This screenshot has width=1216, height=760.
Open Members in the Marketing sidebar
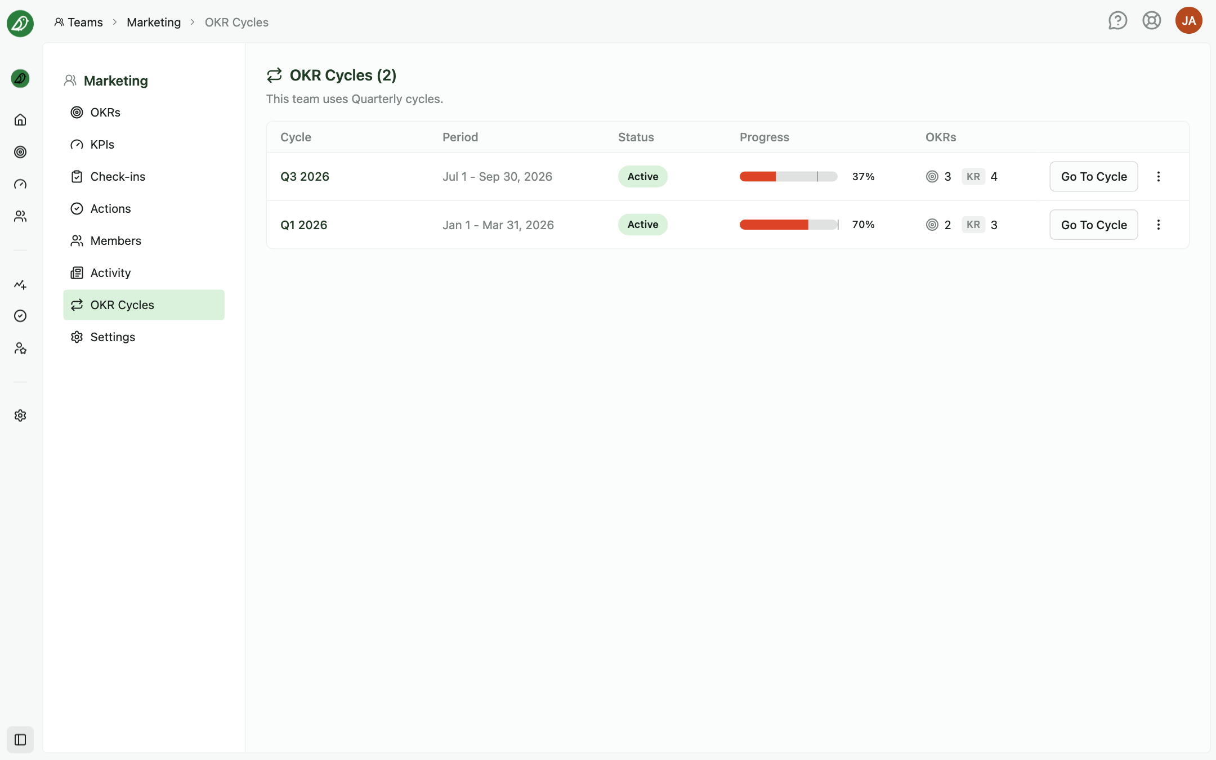144,241
